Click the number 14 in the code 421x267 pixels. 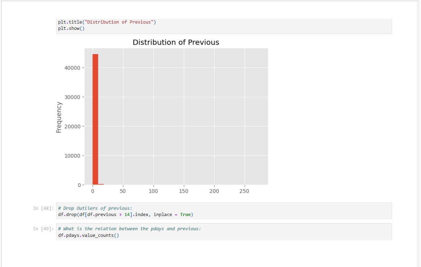point(127,215)
